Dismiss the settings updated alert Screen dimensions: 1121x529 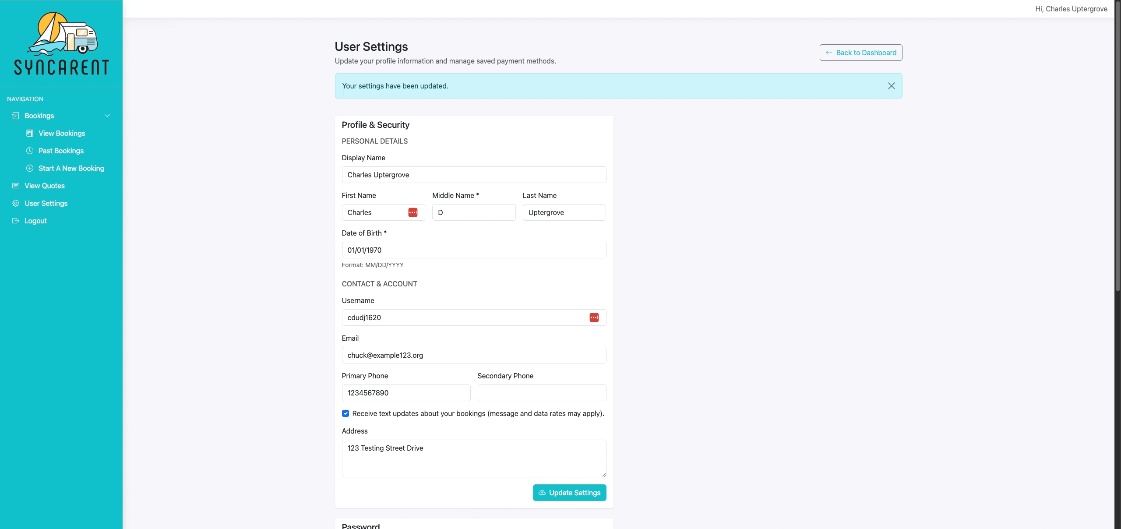[x=892, y=86]
